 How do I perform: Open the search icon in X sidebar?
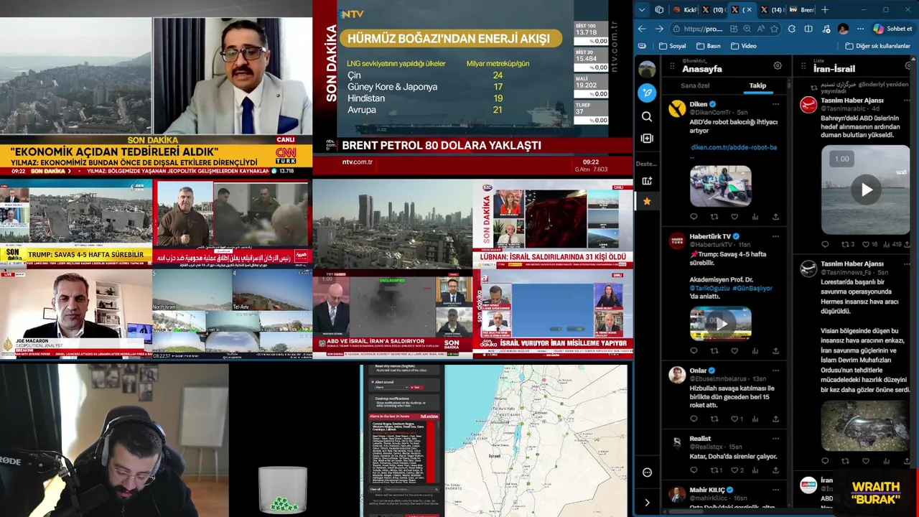click(647, 116)
